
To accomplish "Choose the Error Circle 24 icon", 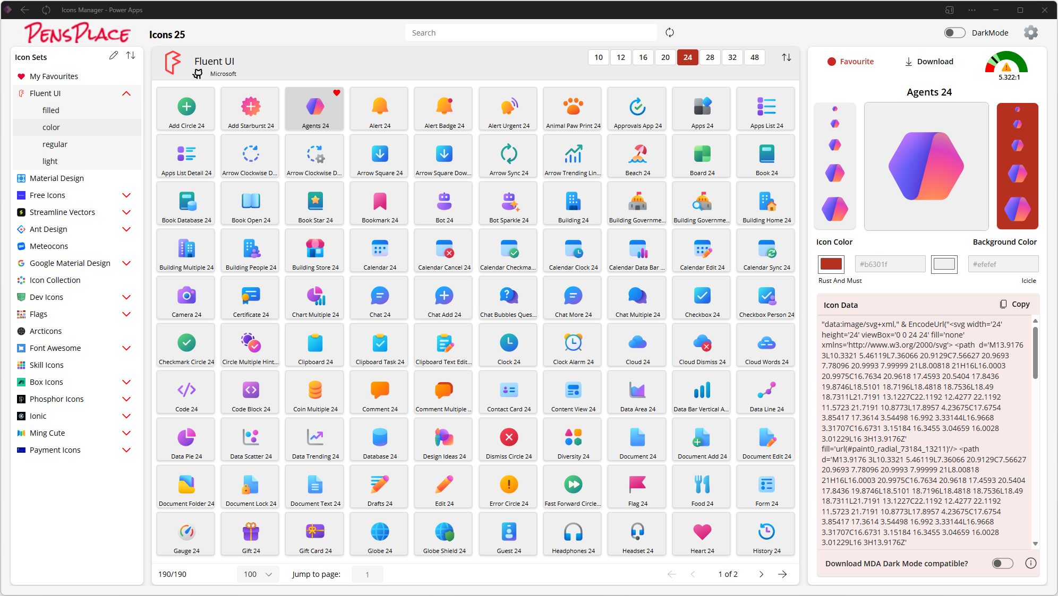I will tap(509, 487).
